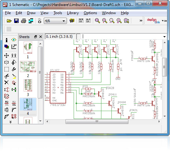The height and width of the screenshot is (151, 170).
Task: Select the Add part tool
Action: coord(14,83)
